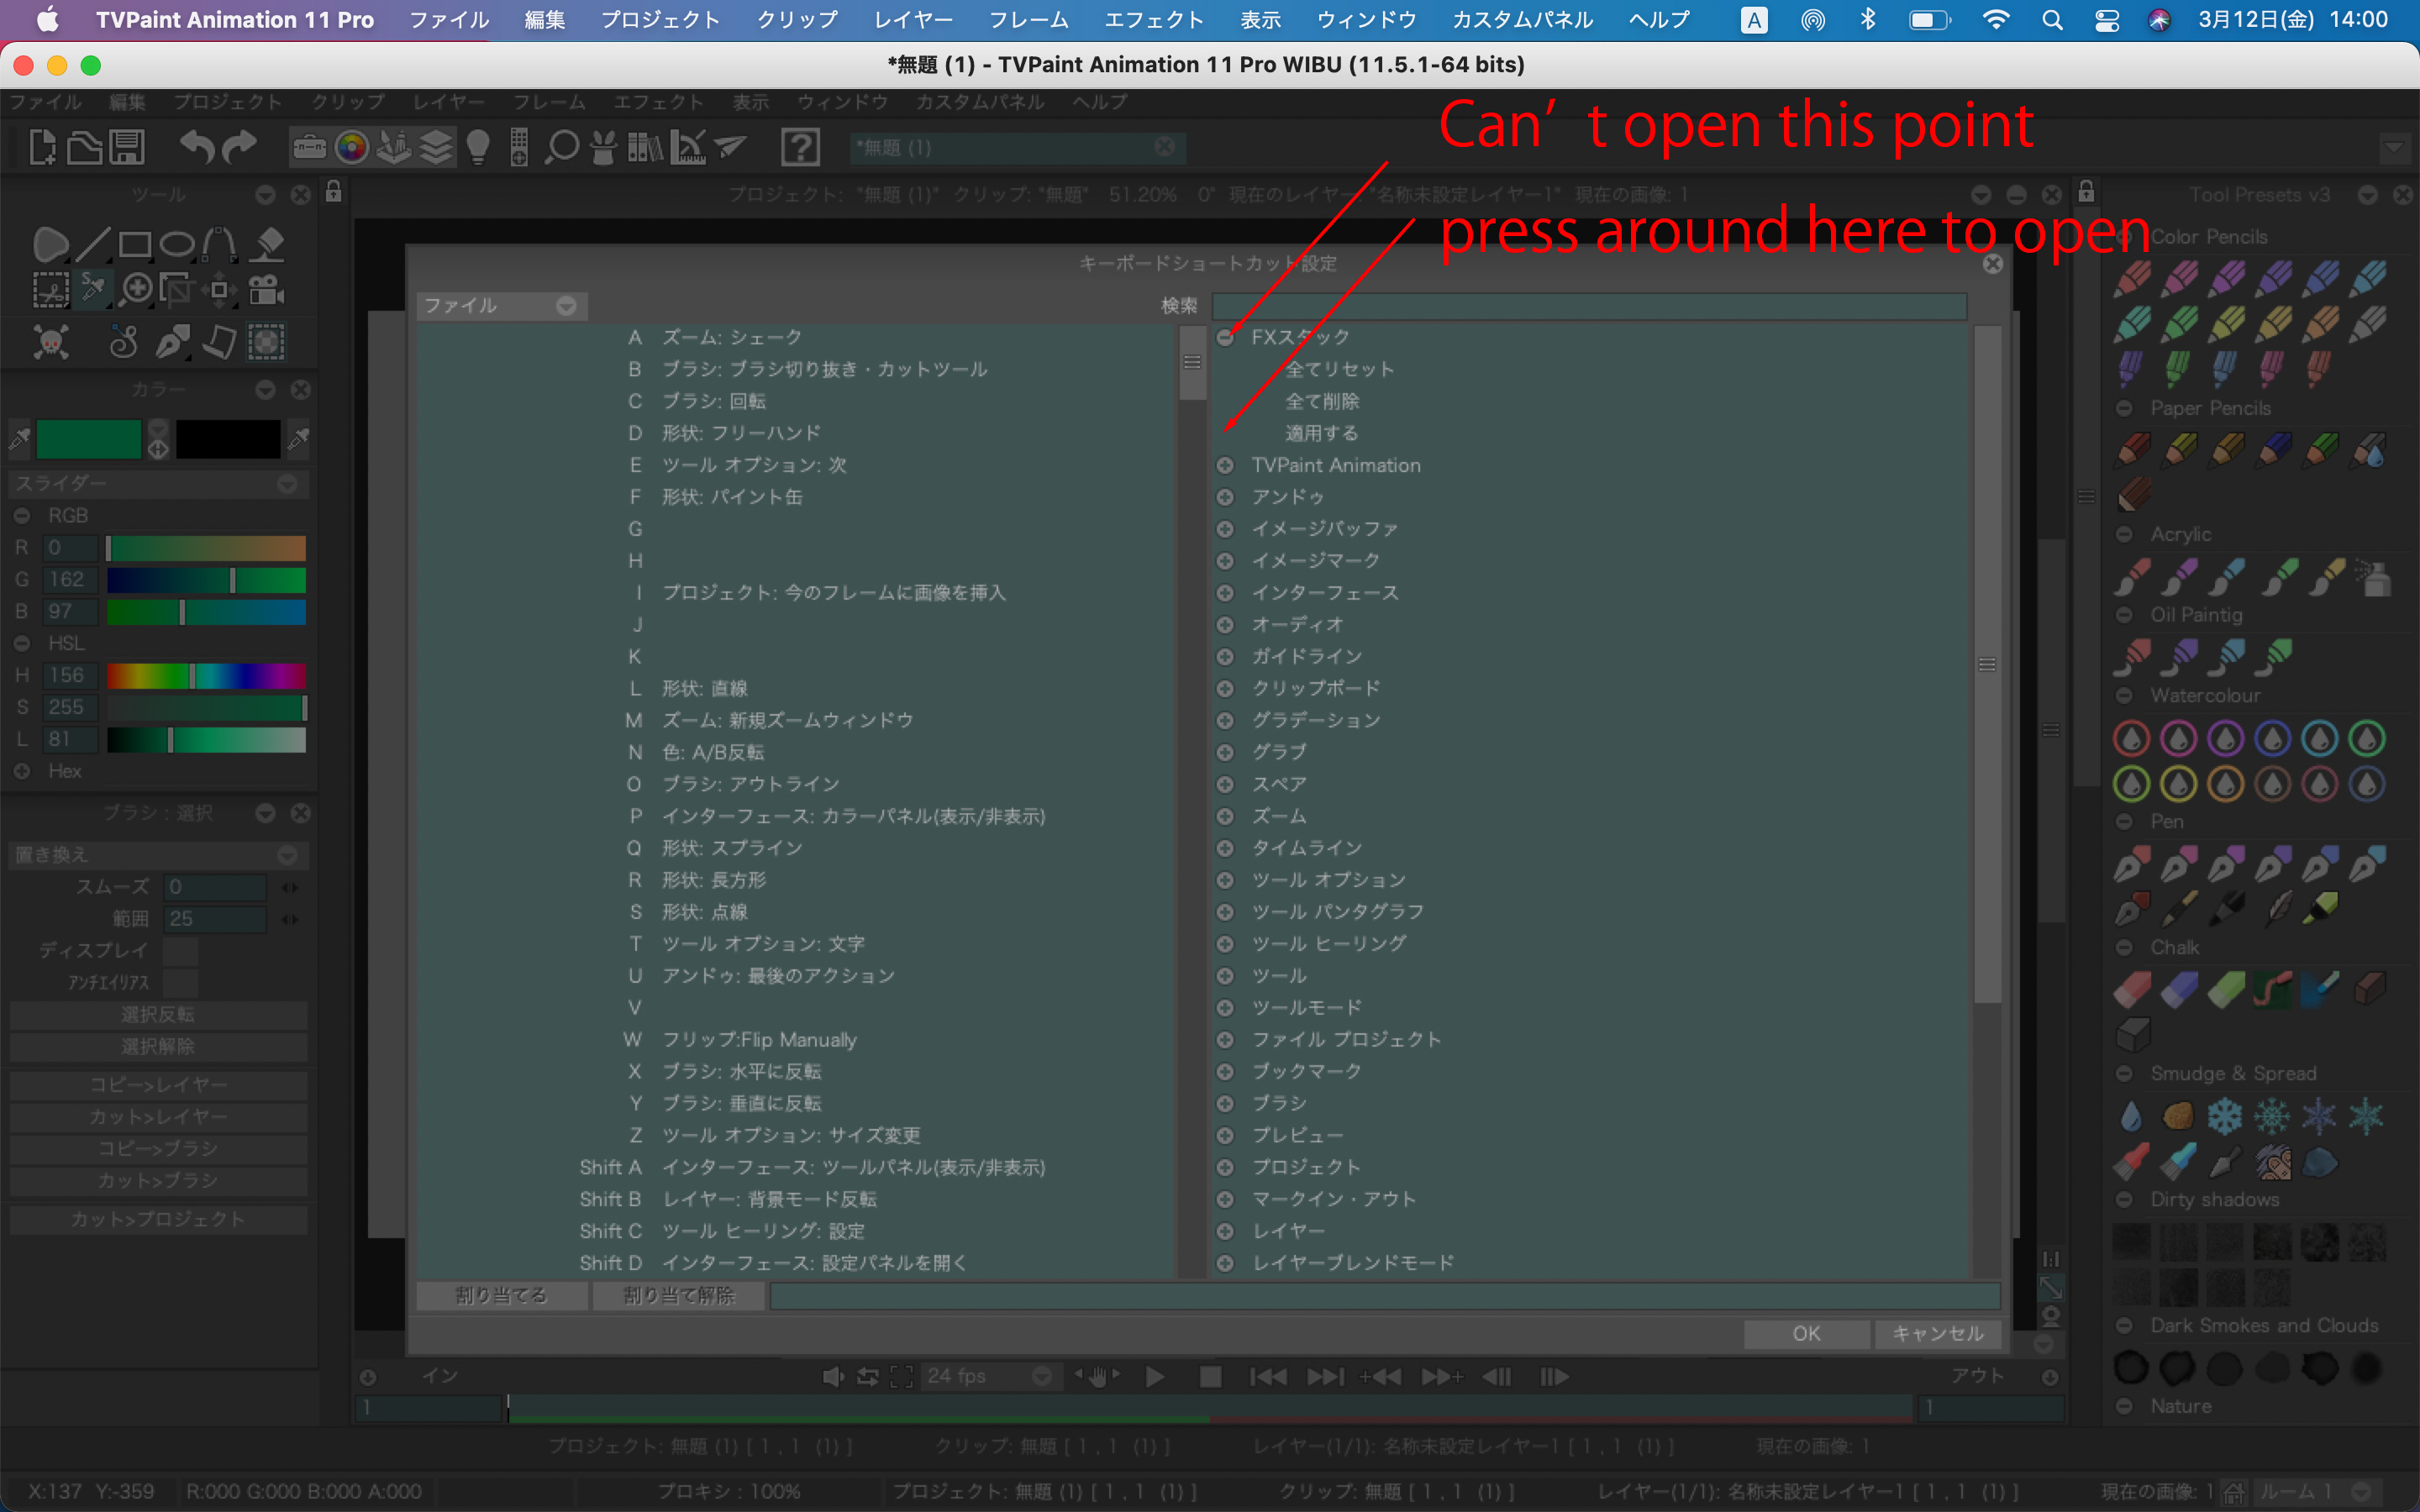Viewport: 2420px width, 1512px height.
Task: Toggle the Display (ディスプレイ) checkbox
Action: (x=180, y=950)
